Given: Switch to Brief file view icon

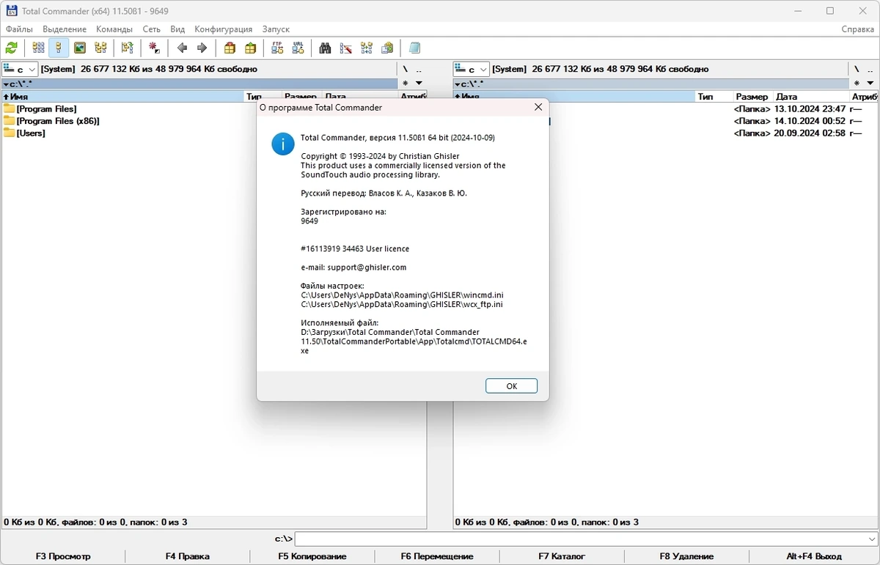Looking at the screenshot, I should [x=38, y=48].
